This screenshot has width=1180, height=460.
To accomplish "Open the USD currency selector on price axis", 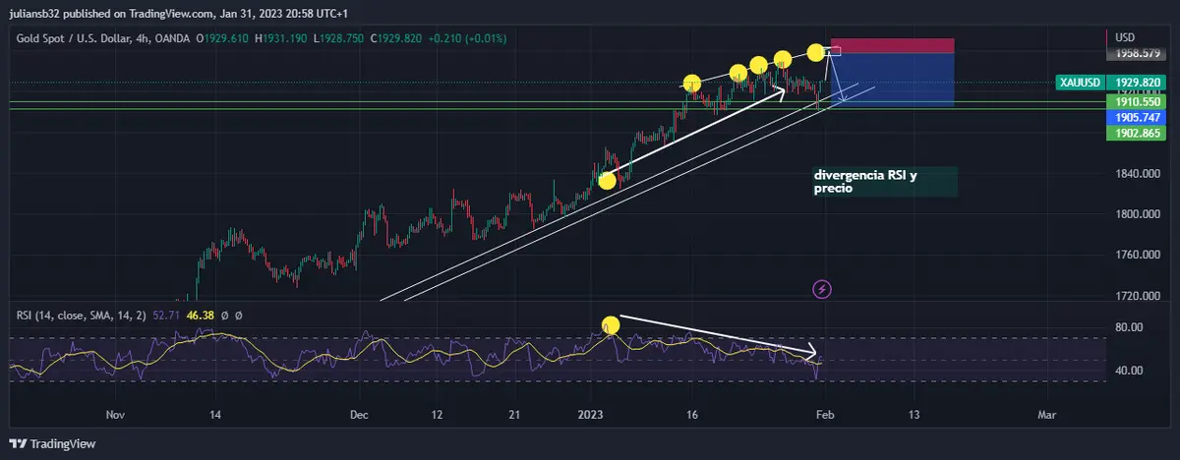I will click(x=1125, y=37).
